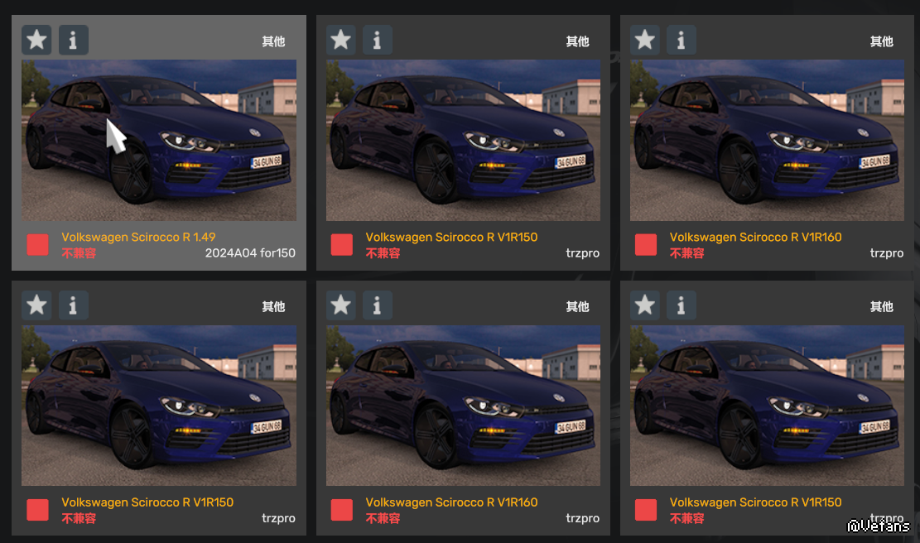Select the bottom-right V1R150 car thumbnail

(767, 406)
